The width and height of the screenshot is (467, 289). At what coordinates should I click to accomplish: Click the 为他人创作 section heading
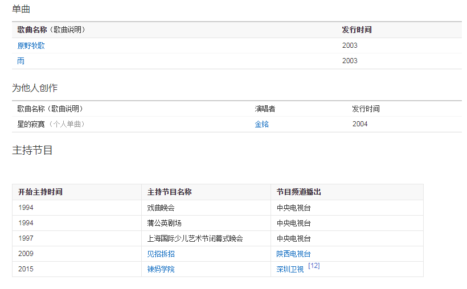(x=35, y=88)
